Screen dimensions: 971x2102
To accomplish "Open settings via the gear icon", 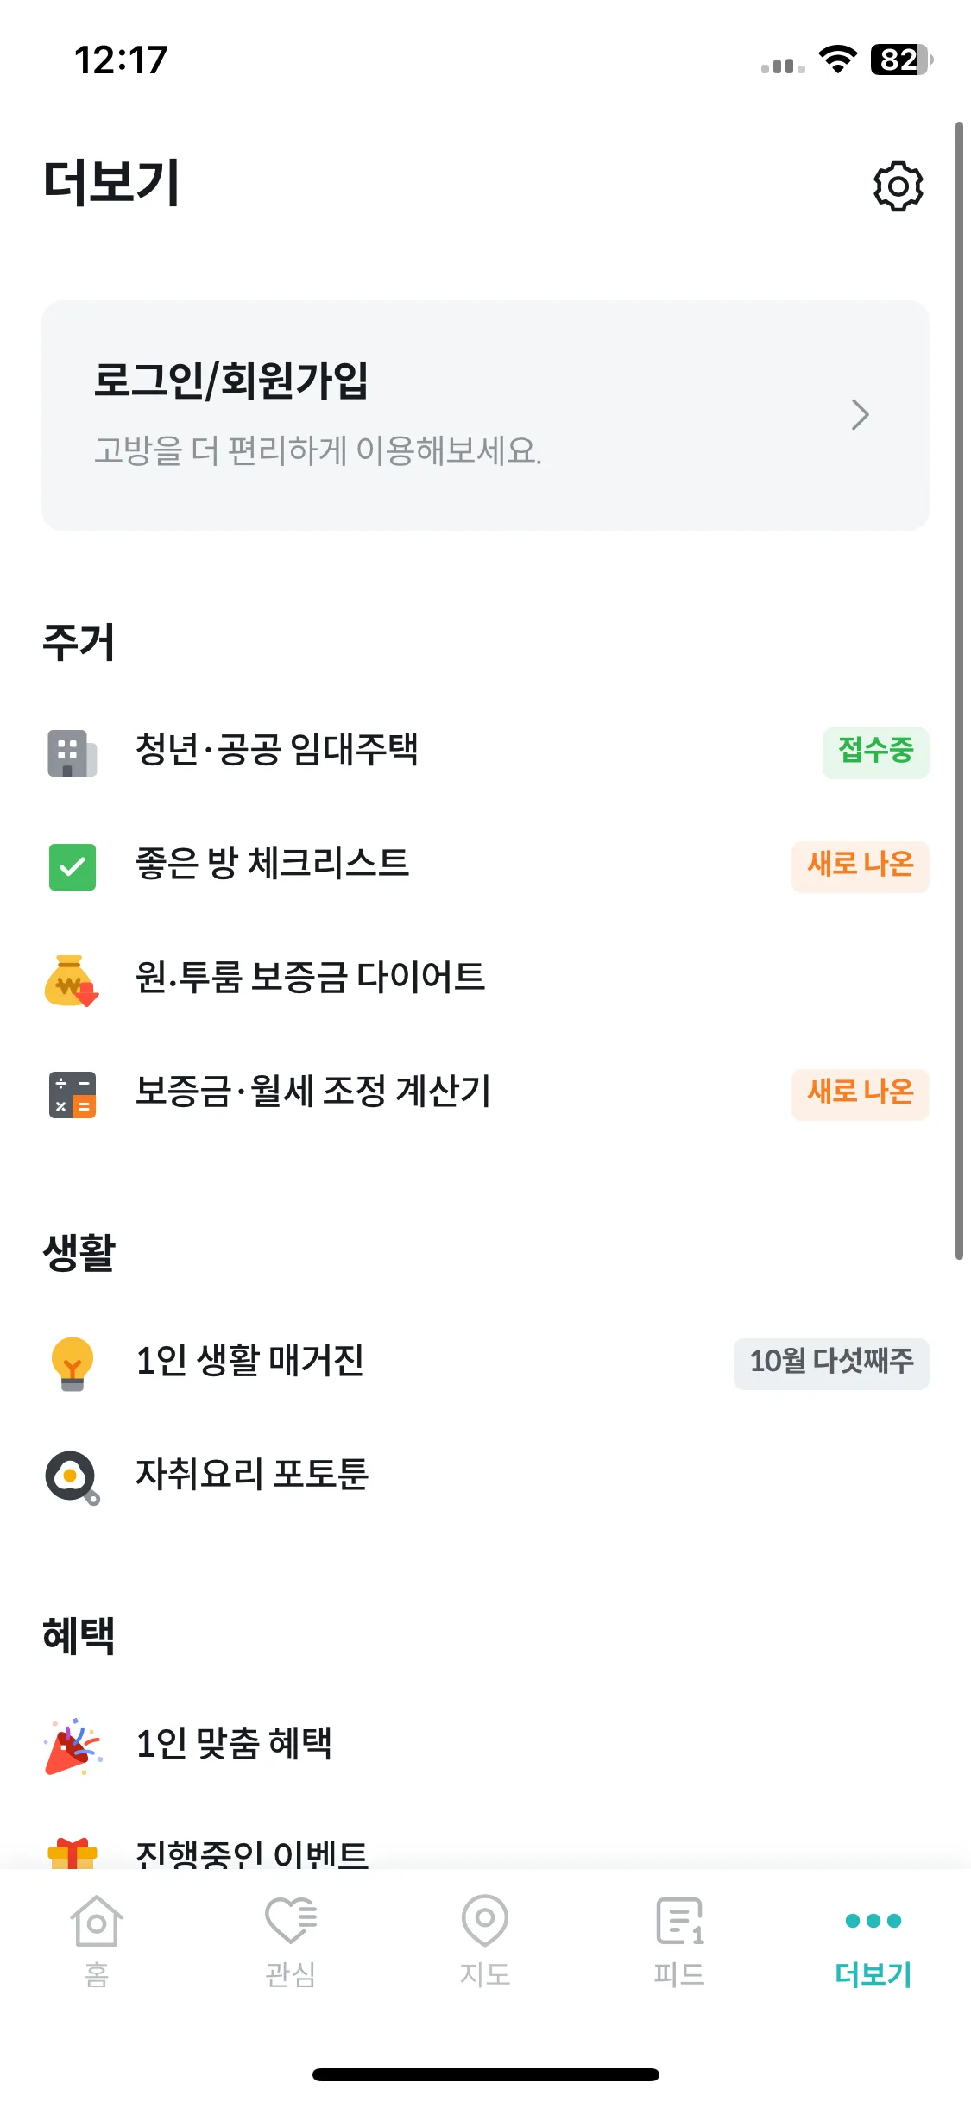I will tap(898, 186).
